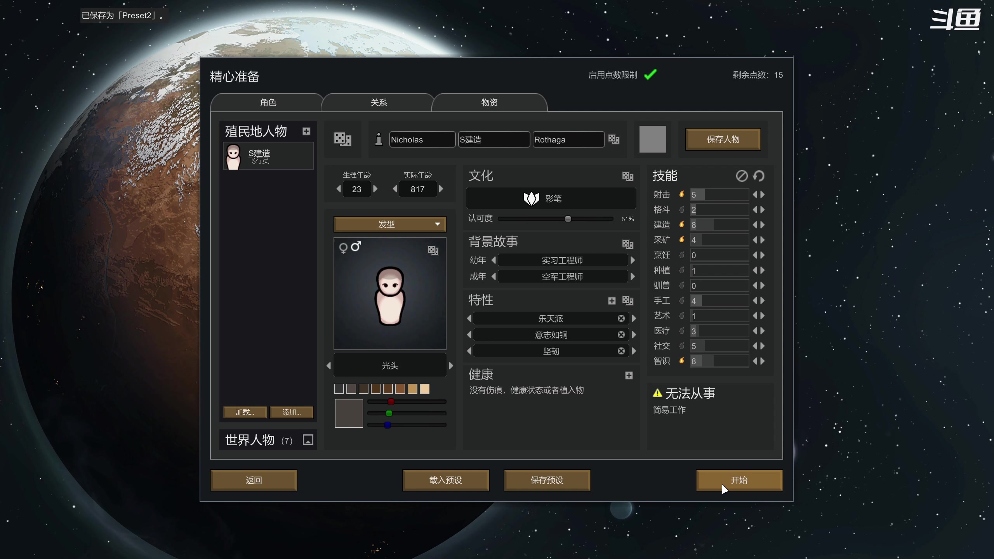Click the Save Preset (保存预设) button
994x559 pixels.
point(547,480)
